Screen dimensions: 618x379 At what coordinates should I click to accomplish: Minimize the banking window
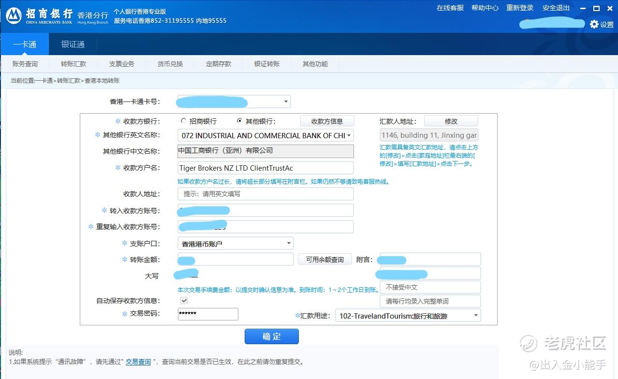(583, 8)
